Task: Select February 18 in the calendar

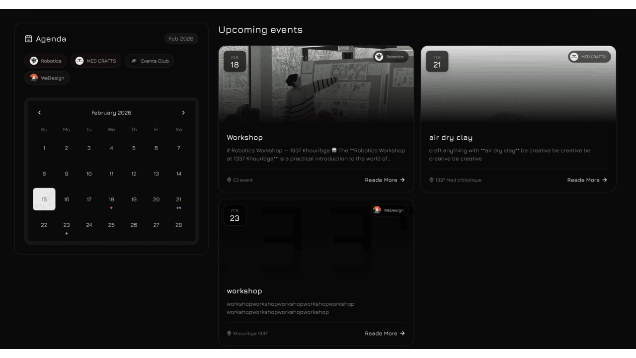Action: (x=111, y=199)
